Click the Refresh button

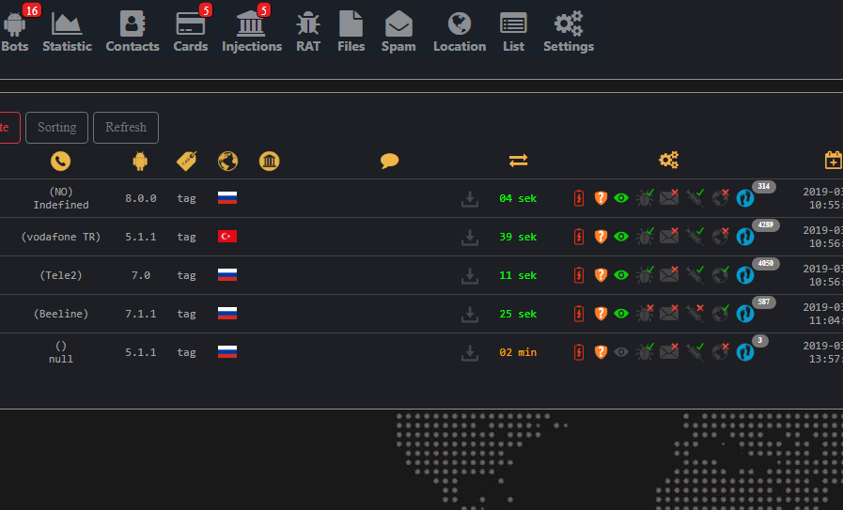(x=126, y=128)
